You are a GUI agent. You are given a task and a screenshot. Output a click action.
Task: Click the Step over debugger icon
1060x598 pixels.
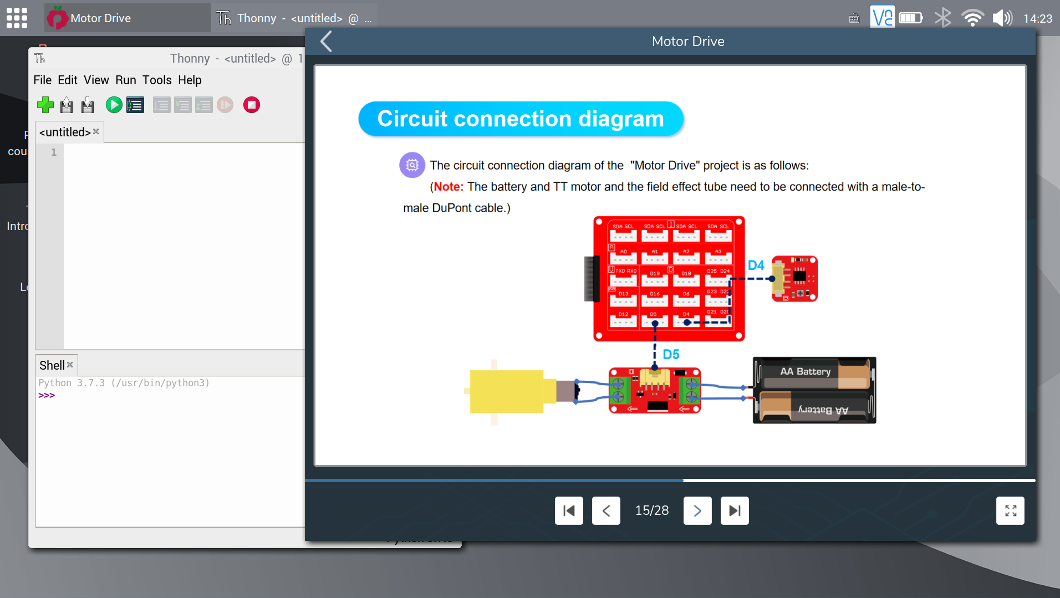tap(161, 105)
